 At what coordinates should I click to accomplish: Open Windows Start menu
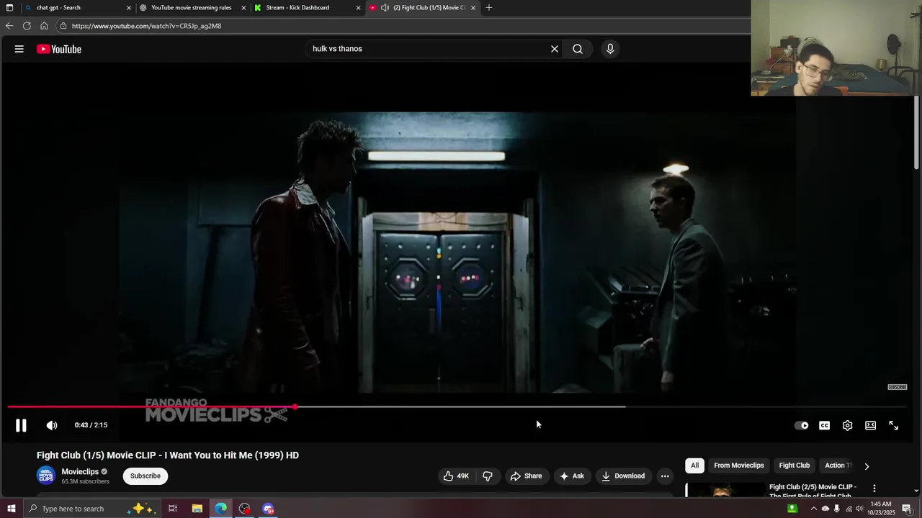click(11, 509)
